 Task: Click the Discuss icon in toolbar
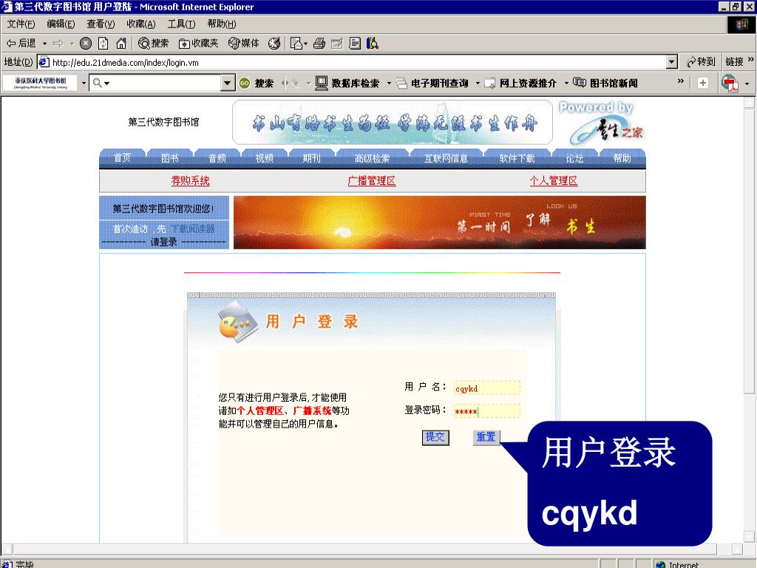[x=355, y=44]
